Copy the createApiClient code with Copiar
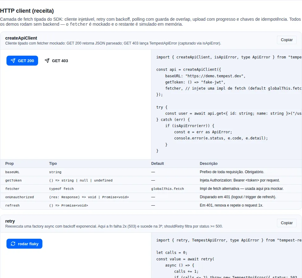Screen dimensions: 302x278 point(287,40)
